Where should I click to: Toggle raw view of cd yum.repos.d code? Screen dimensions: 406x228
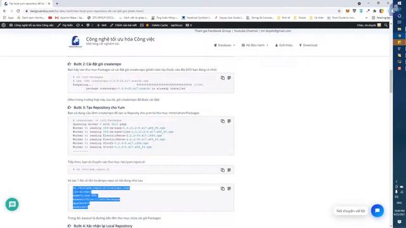click(229, 170)
